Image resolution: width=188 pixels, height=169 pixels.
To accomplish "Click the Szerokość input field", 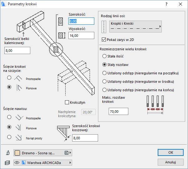I will pos(81,21).
